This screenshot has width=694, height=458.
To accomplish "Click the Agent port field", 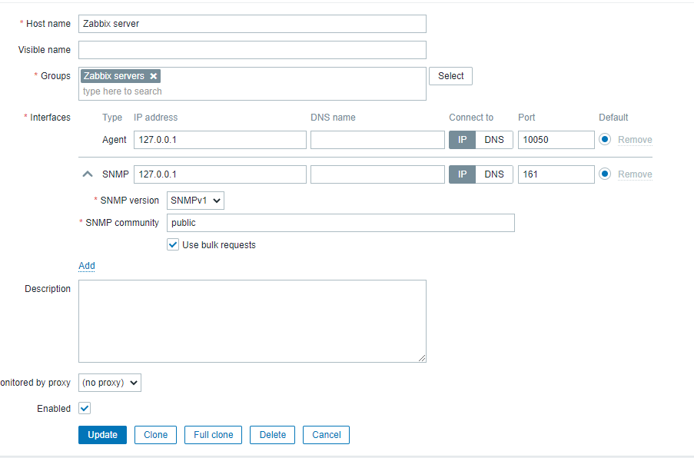I will [556, 140].
